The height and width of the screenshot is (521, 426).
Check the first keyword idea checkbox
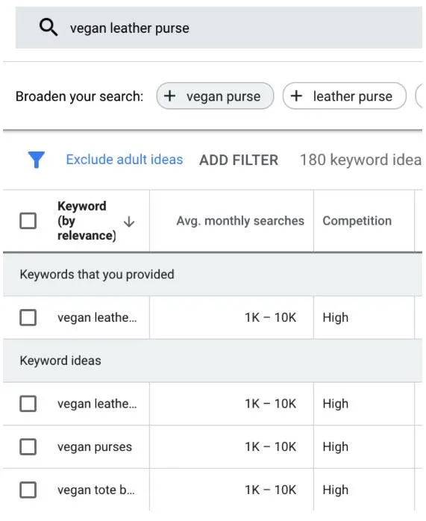[x=28, y=404]
